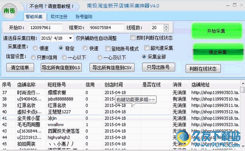Click shop URL shop119993512 in row 40
Image resolution: width=245 pixels, height=151 pixels.
(x=215, y=112)
